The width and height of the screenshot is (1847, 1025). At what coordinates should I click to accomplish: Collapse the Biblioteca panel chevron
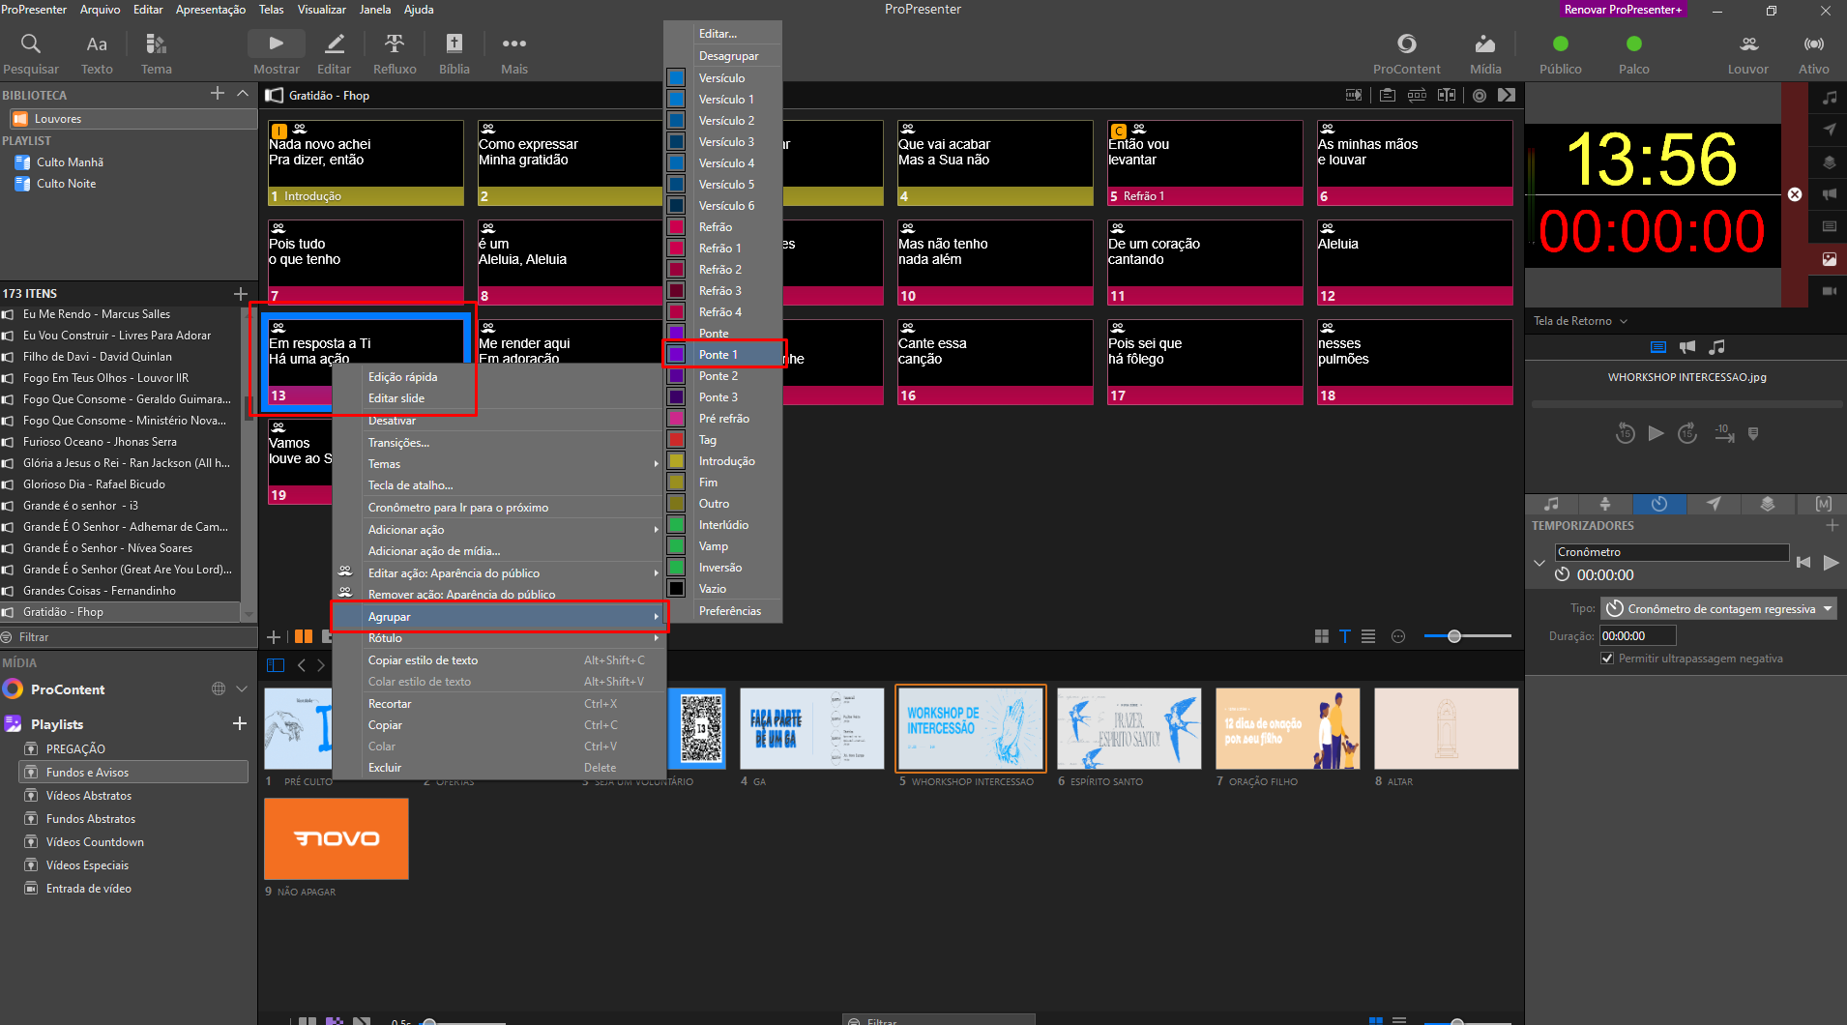[244, 94]
